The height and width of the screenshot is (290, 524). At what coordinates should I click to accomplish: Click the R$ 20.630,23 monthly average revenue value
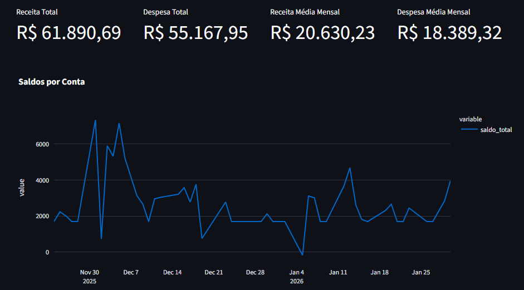[322, 33]
